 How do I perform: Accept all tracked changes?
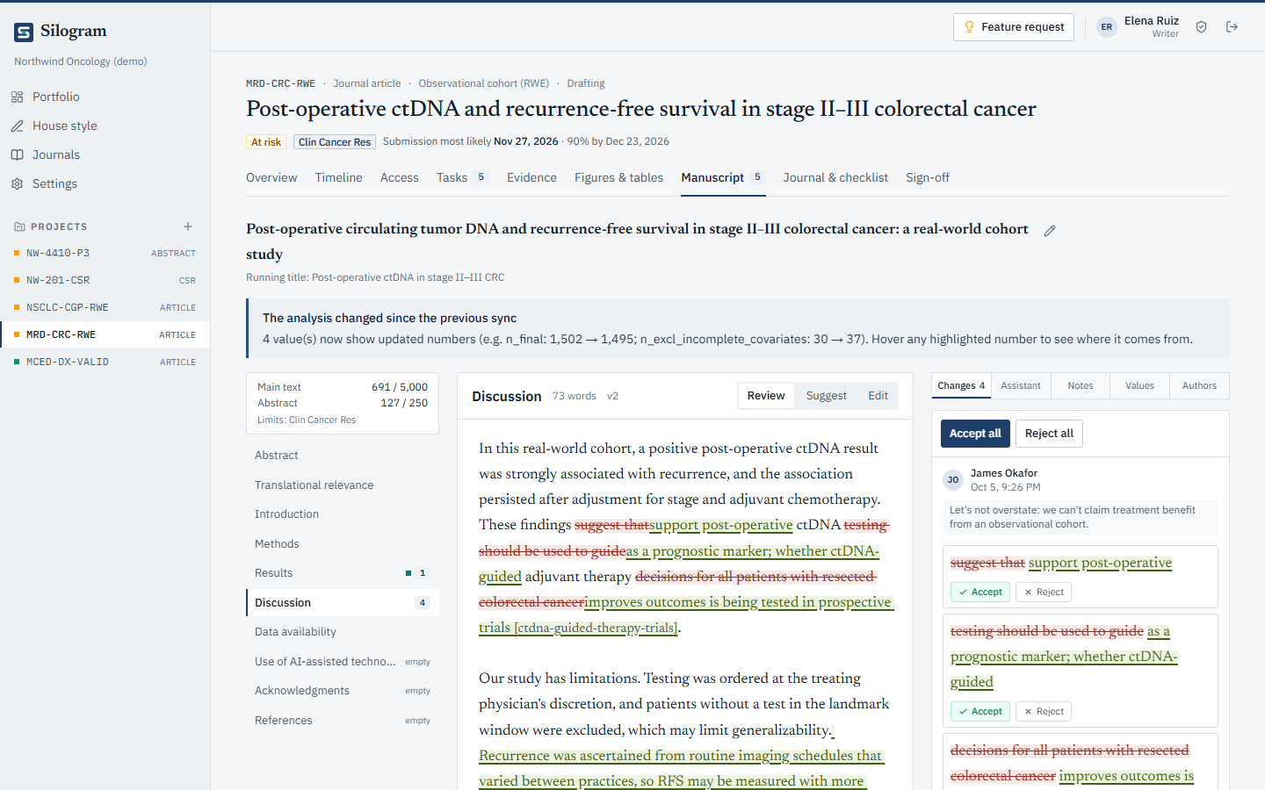[975, 434]
